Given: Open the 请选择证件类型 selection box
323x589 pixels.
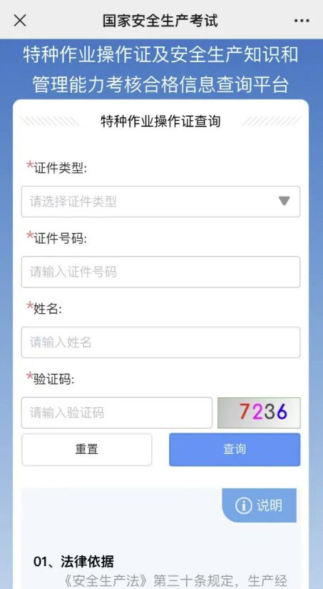Looking at the screenshot, I should click(160, 202).
